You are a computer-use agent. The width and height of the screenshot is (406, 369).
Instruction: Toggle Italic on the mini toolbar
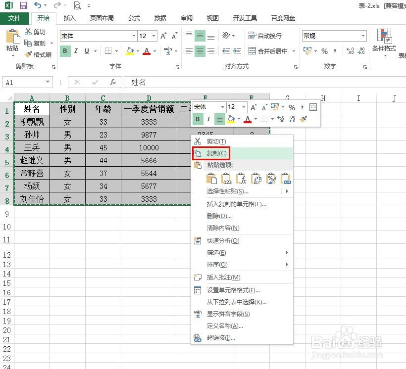click(208, 119)
